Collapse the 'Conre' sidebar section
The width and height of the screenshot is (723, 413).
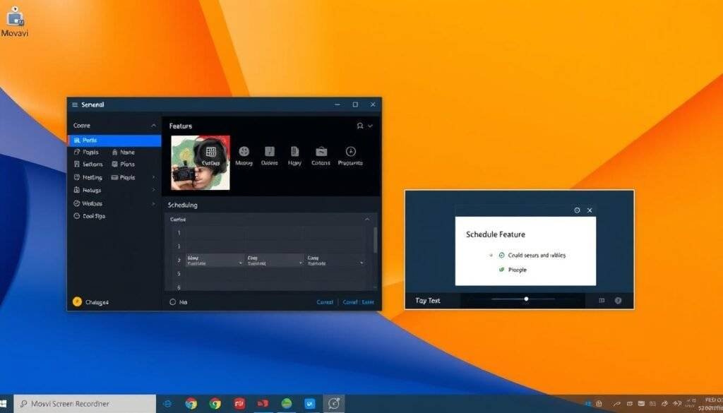pyautogui.click(x=153, y=126)
